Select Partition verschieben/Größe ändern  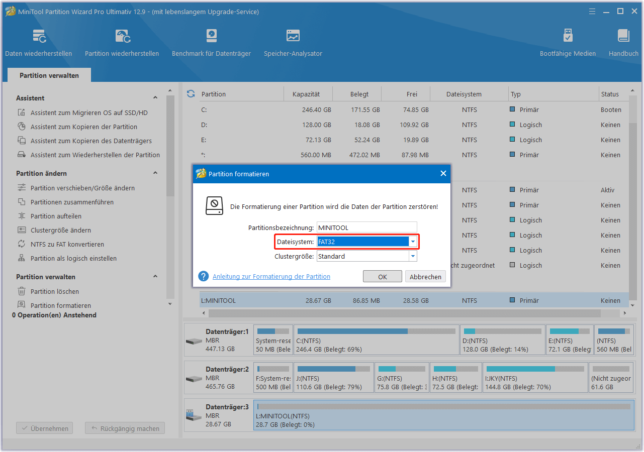coord(82,188)
